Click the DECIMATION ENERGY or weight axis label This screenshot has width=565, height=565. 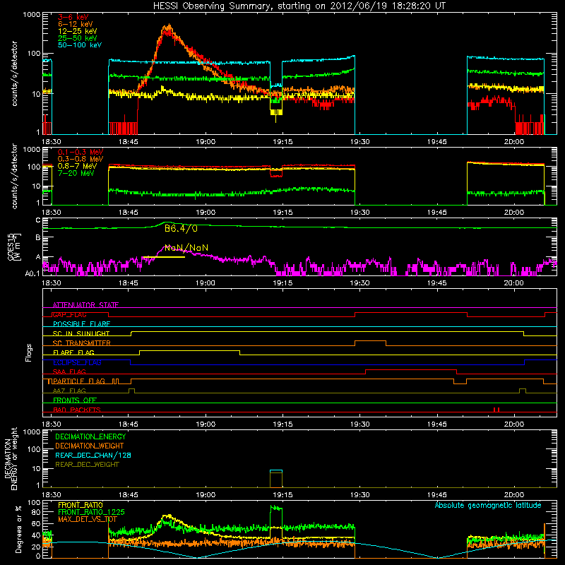(x=11, y=459)
